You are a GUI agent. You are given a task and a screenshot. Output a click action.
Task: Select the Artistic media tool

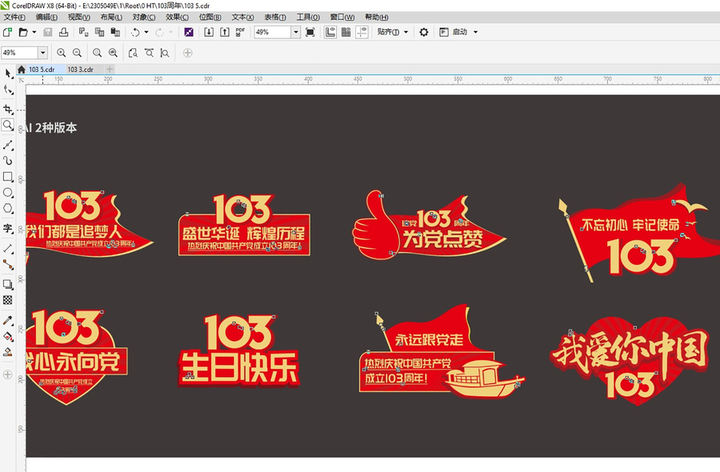pyautogui.click(x=8, y=161)
